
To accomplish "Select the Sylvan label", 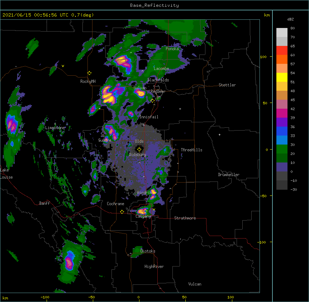I will click(140, 88).
